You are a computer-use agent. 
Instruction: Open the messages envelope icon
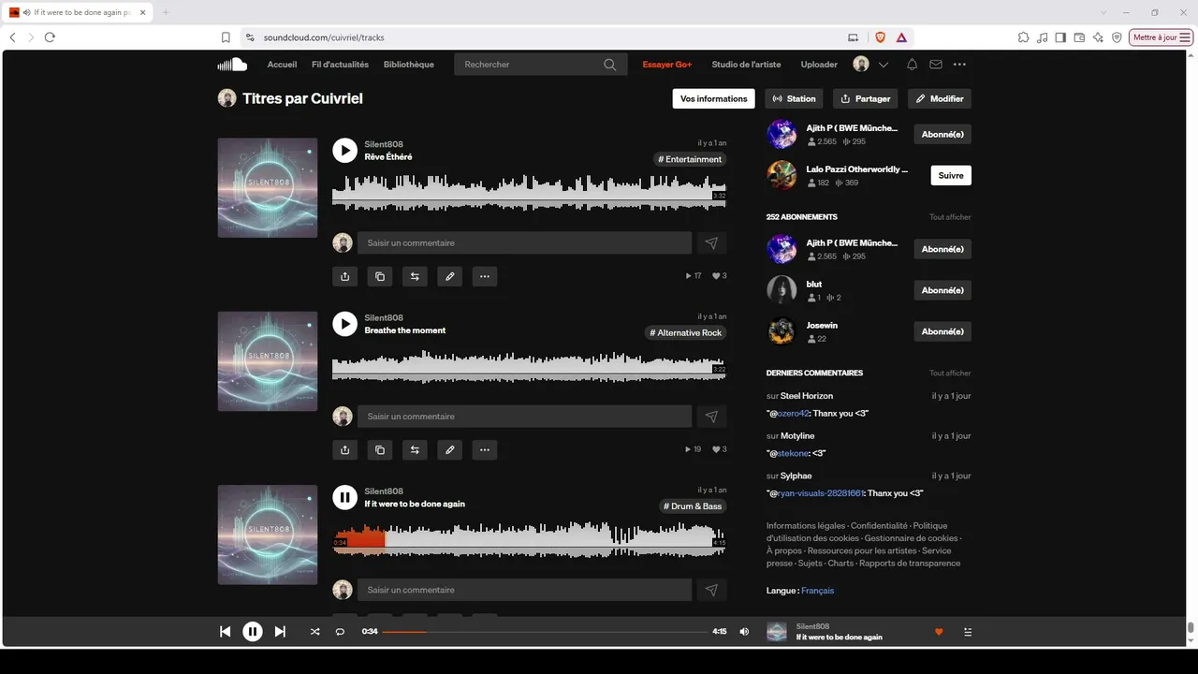pyautogui.click(x=936, y=65)
